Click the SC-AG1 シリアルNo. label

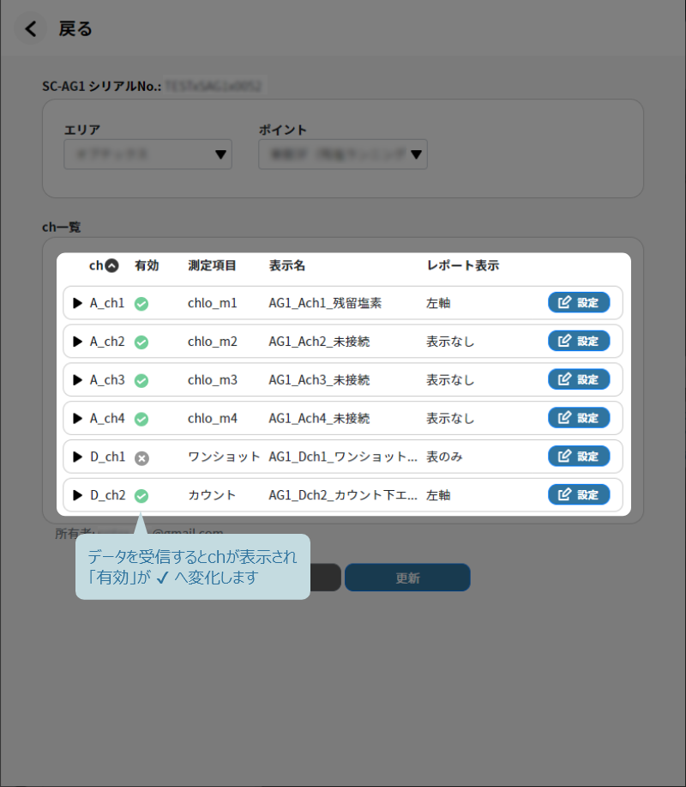102,87
